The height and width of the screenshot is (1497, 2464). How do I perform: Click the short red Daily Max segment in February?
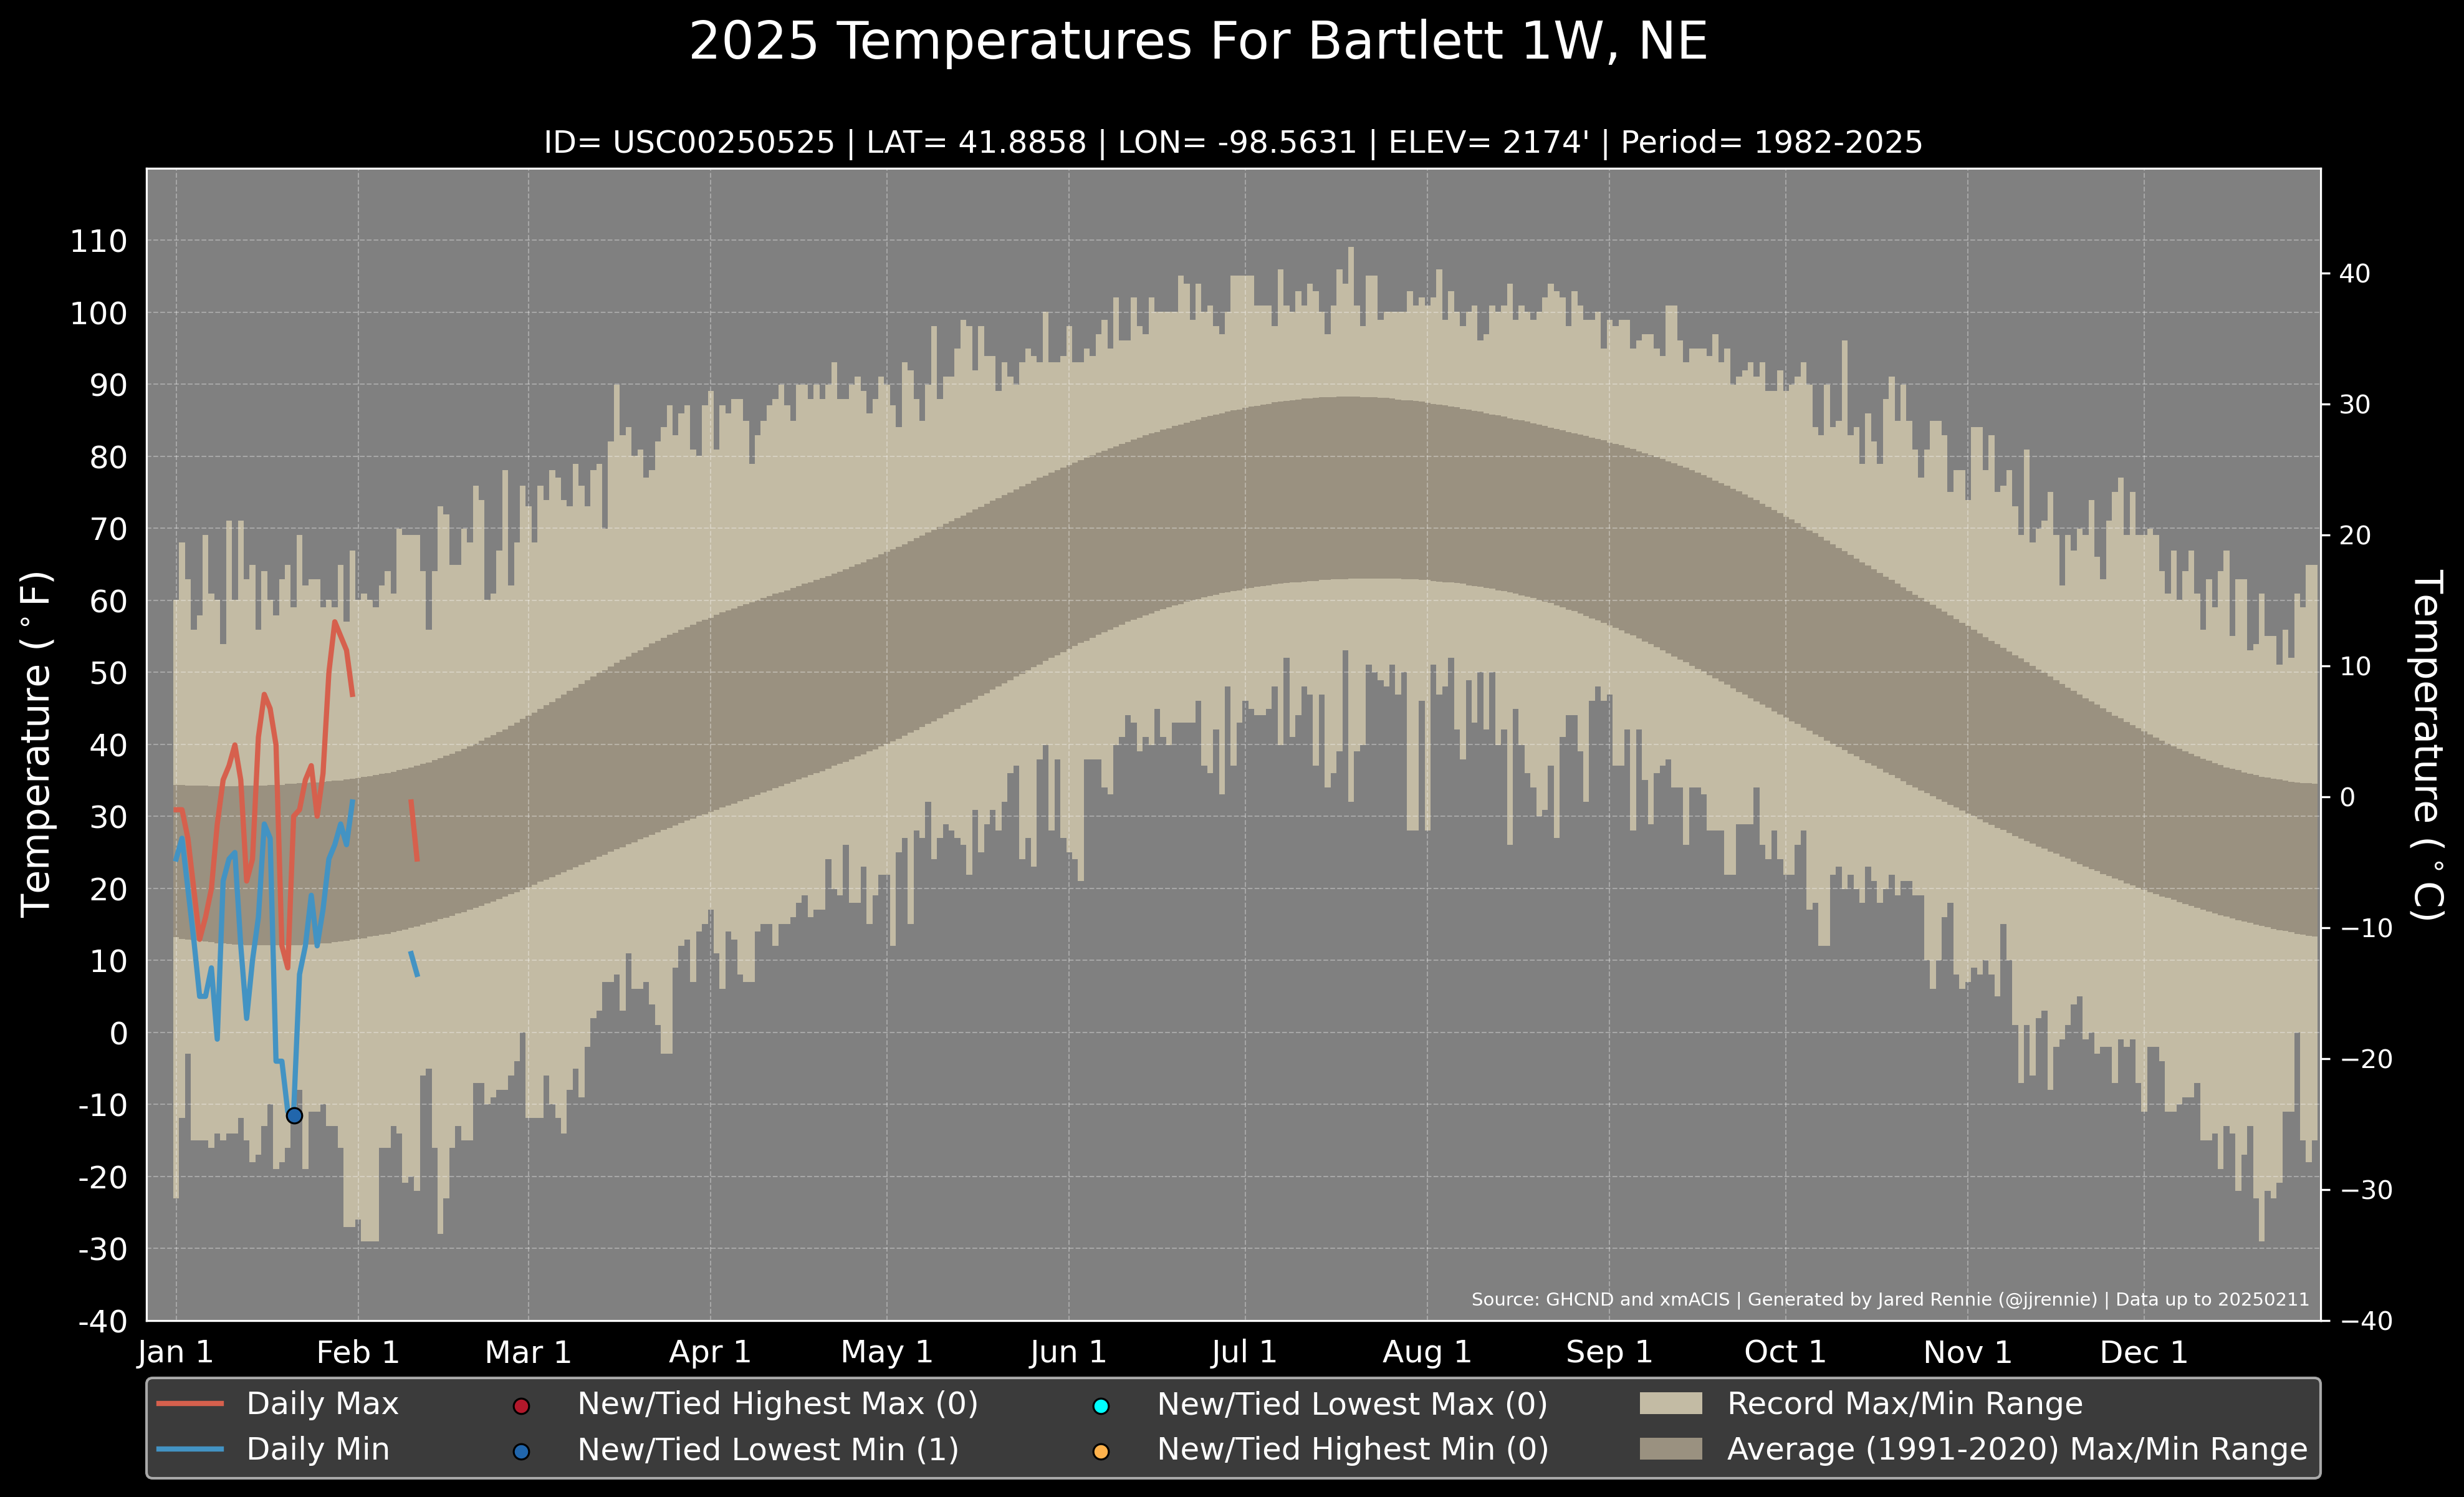pos(414,830)
